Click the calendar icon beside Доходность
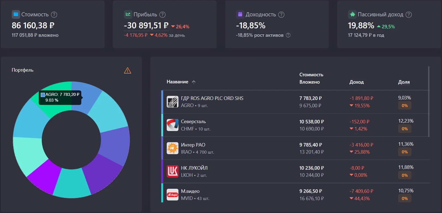 point(240,14)
